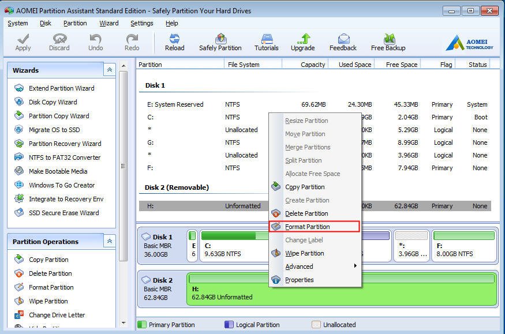Choose Properties in context menu
This screenshot has height=334, width=505.
pyautogui.click(x=315, y=280)
